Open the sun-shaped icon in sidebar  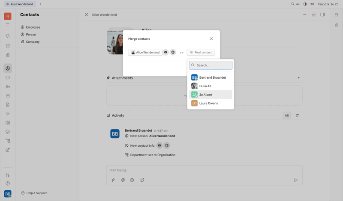point(8,114)
